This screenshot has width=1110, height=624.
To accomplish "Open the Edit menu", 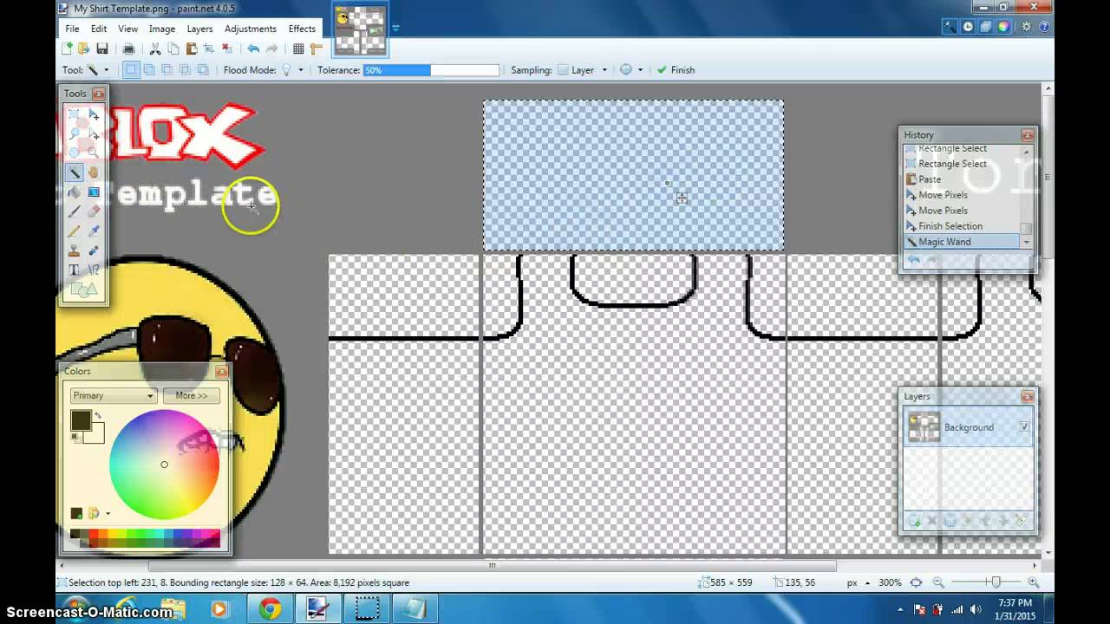I will 99,29.
